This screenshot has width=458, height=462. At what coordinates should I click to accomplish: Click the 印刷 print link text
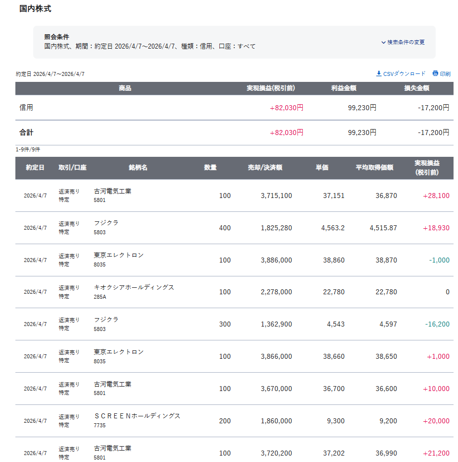445,74
